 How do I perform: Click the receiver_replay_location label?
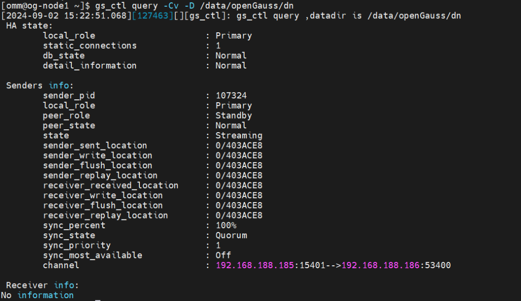106,215
